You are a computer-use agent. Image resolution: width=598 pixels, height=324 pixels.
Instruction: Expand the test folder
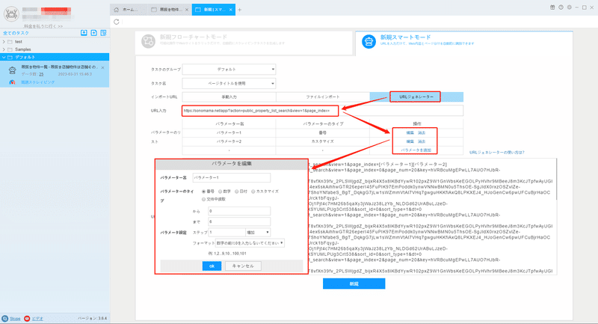4,42
